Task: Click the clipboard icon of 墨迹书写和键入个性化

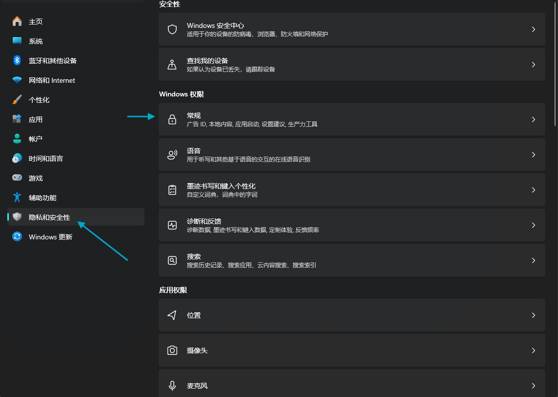Action: 172,190
